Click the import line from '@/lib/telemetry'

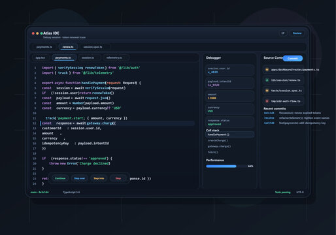(x=78, y=73)
